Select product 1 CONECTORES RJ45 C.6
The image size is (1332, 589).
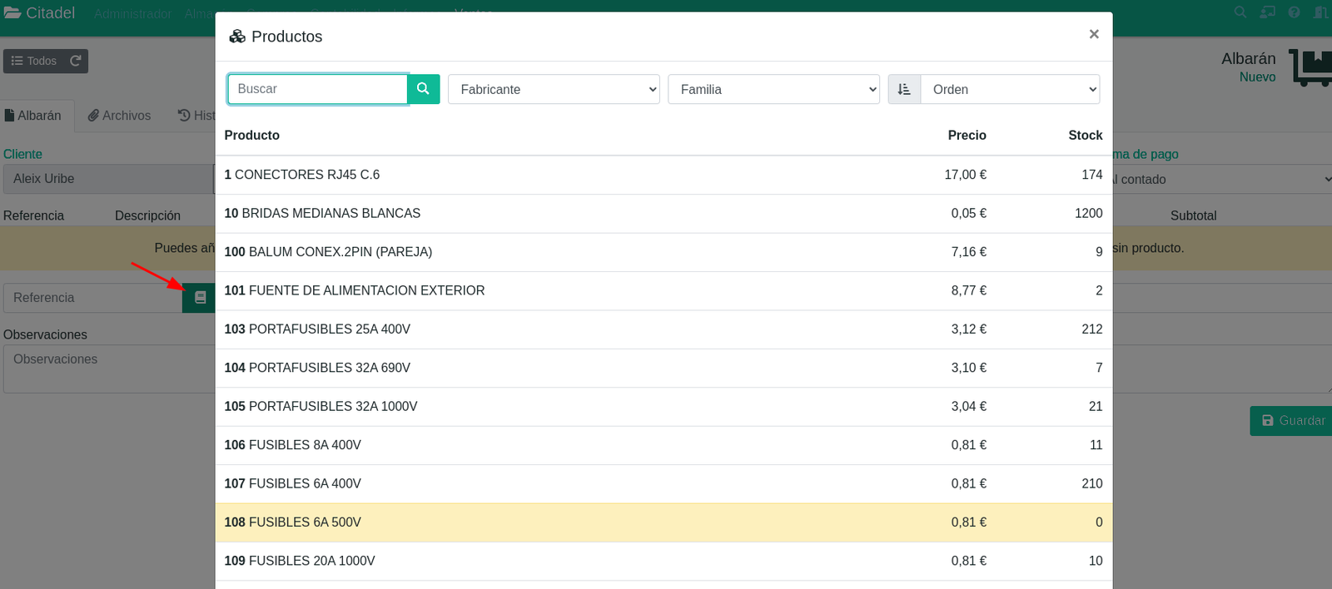pos(664,175)
